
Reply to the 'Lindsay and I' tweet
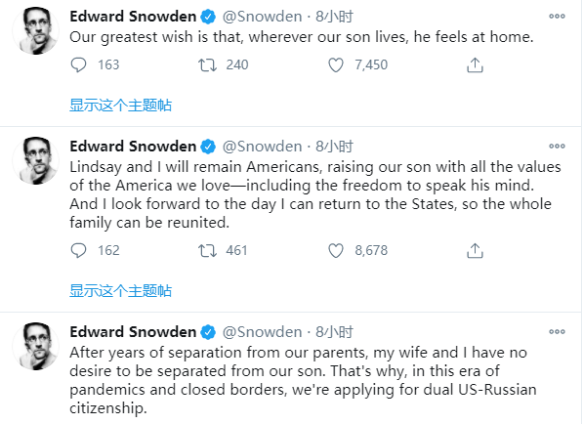(x=78, y=251)
